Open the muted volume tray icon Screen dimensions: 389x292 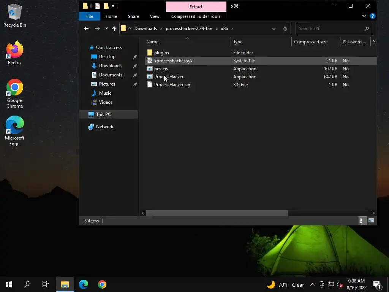[x=340, y=284]
